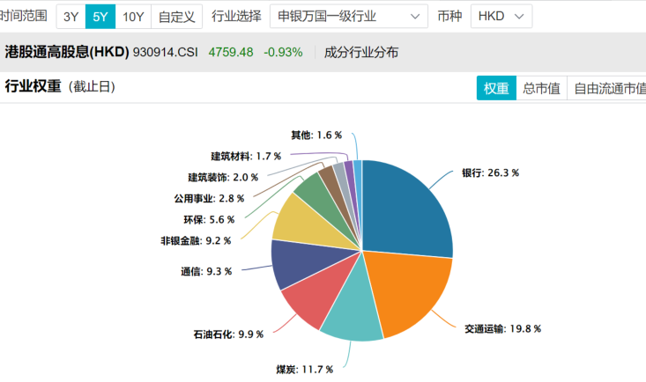Click the 港股通高股息(HKD) index name

(67, 52)
